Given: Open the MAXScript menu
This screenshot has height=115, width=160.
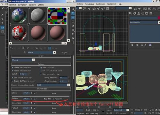Looking at the screenshot, I should 111,4.
